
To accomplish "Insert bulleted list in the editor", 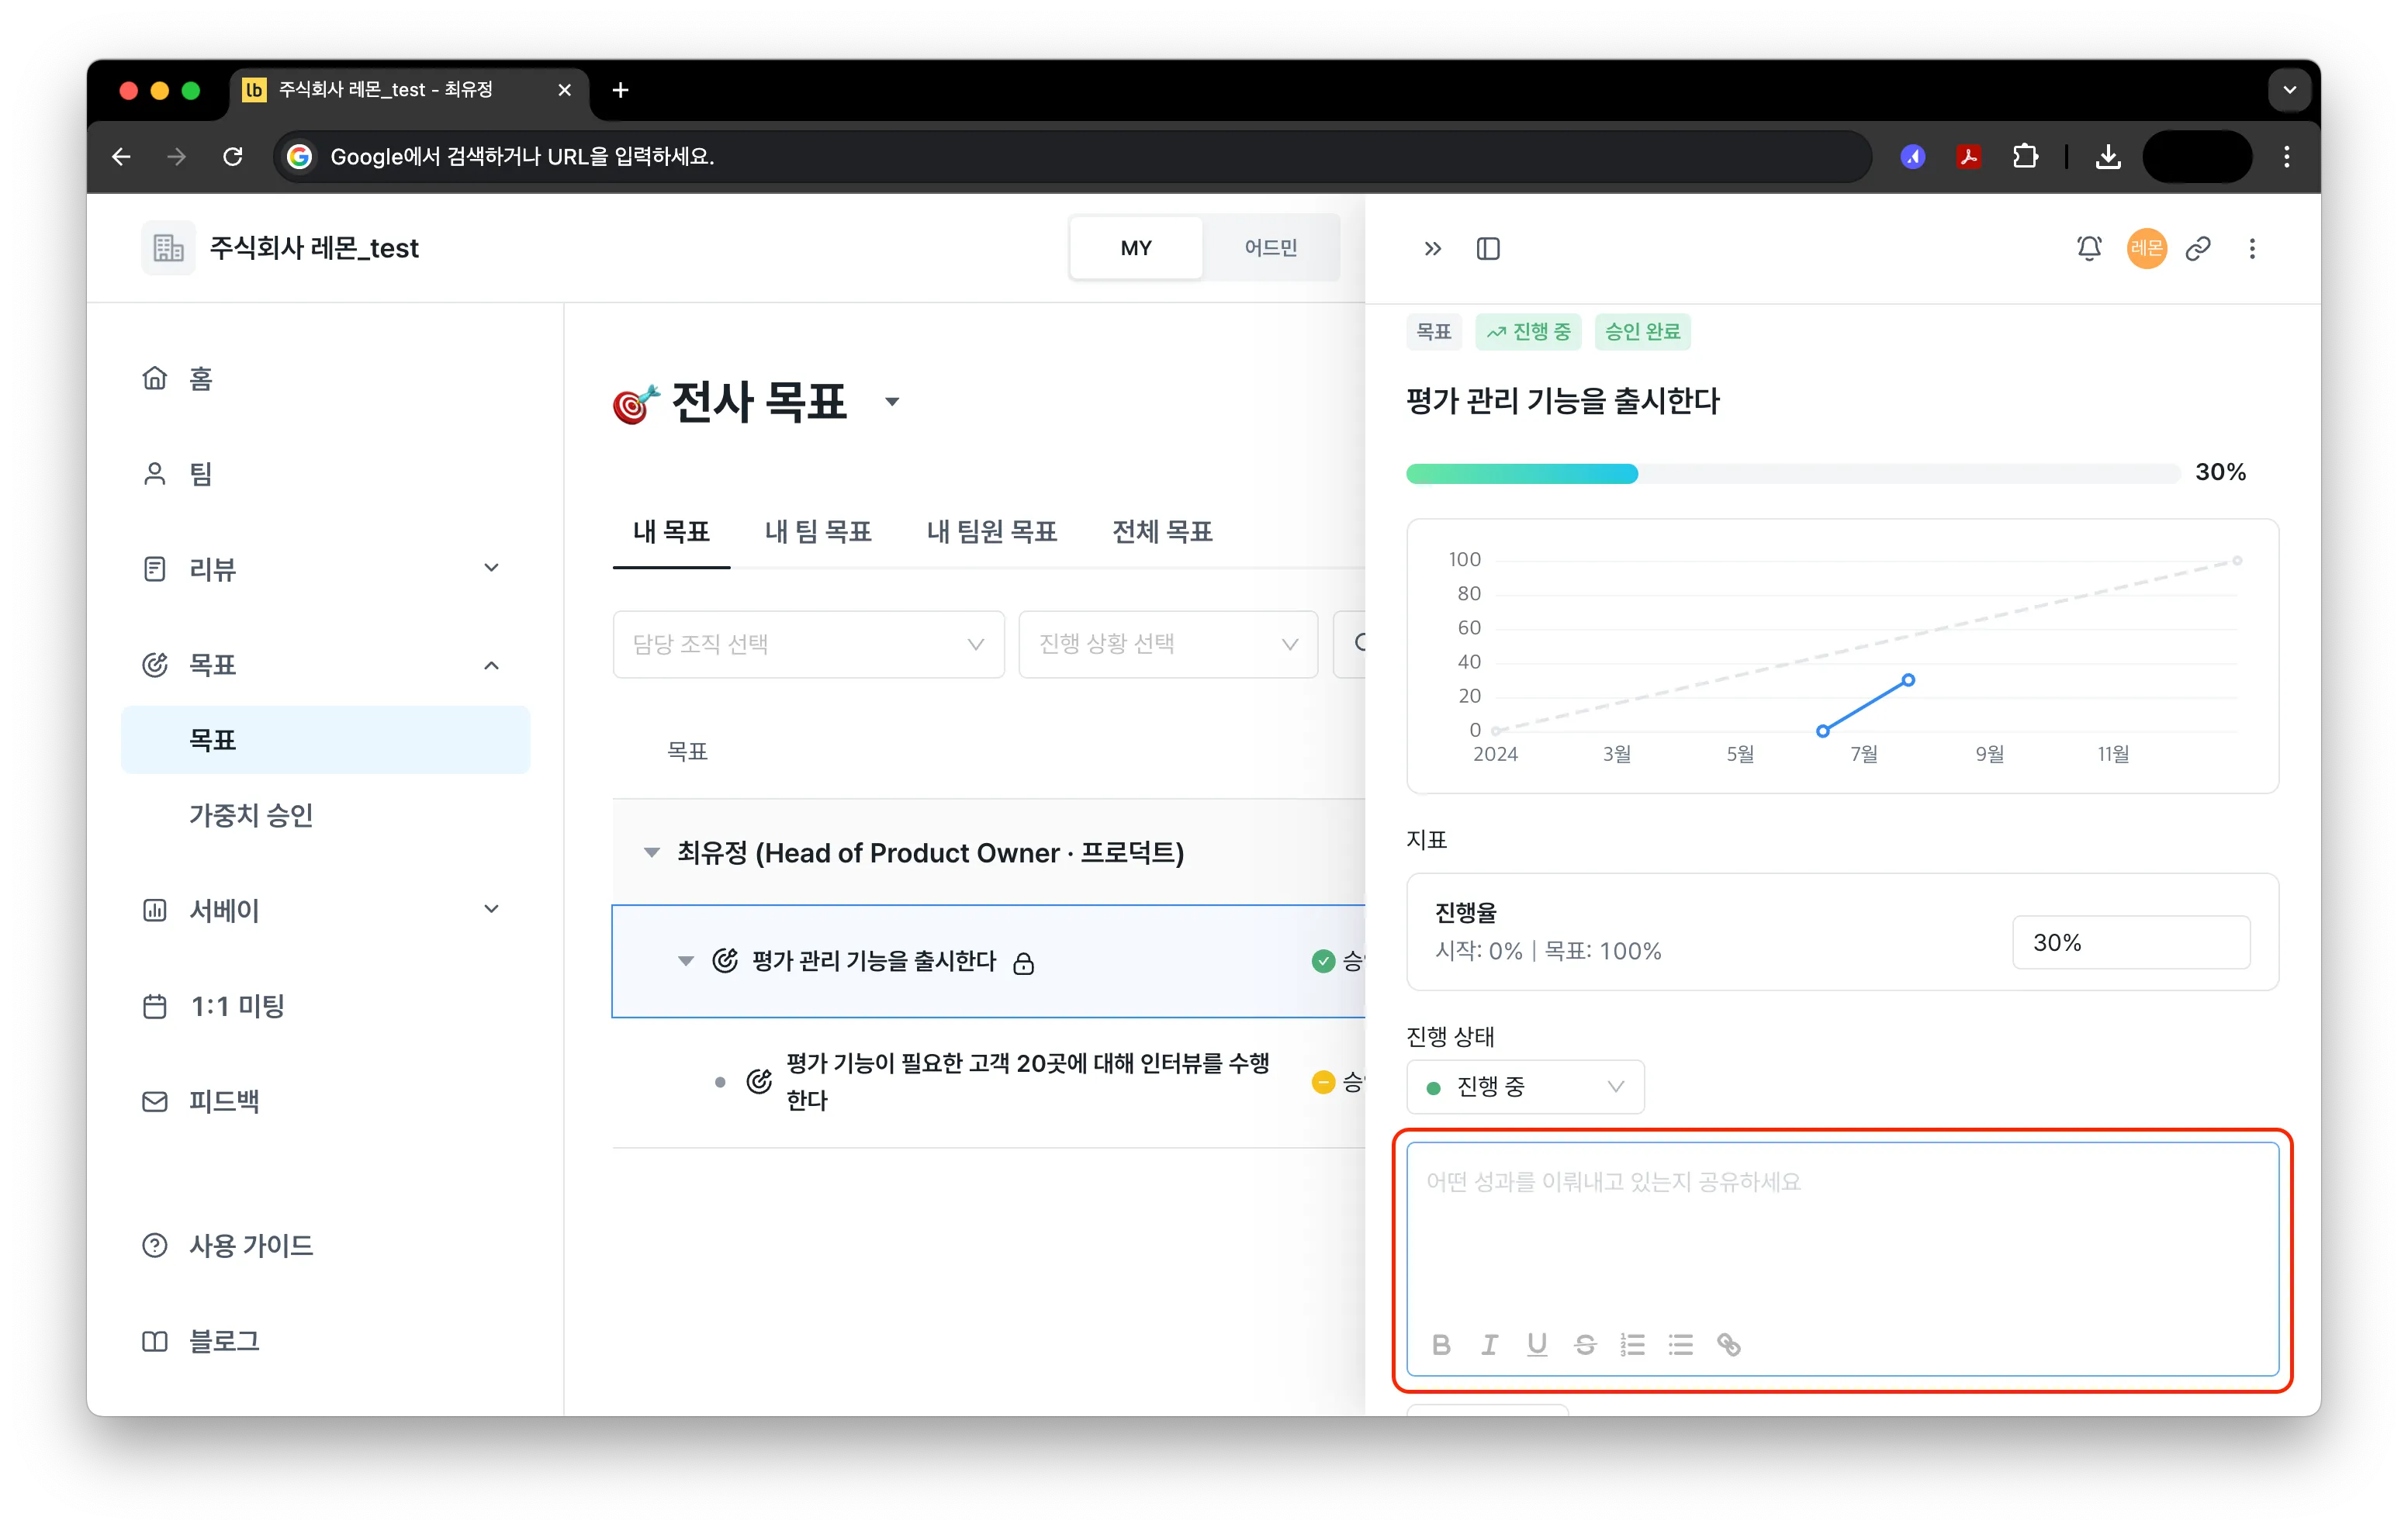I will coord(1681,1344).
